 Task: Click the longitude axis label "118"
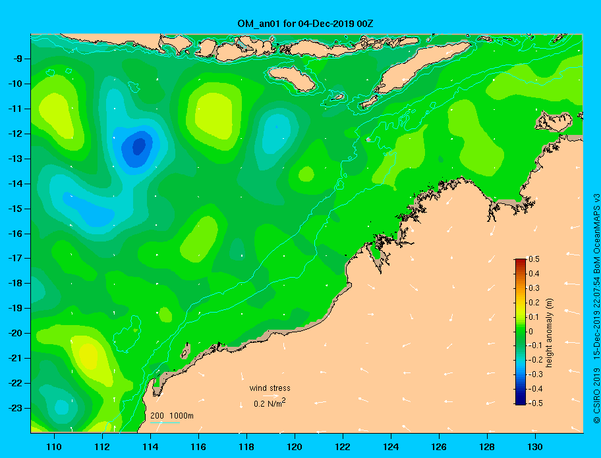[246, 447]
